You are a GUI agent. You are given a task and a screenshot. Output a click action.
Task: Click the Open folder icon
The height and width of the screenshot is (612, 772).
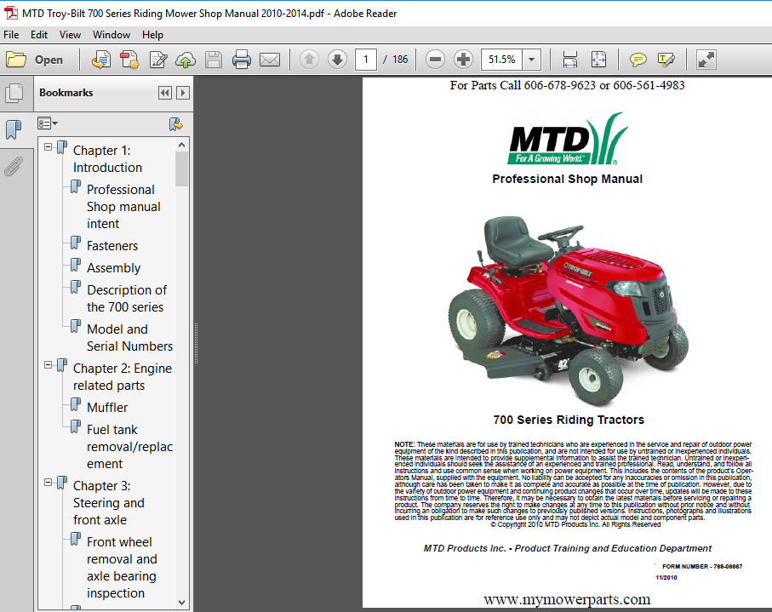(16, 60)
